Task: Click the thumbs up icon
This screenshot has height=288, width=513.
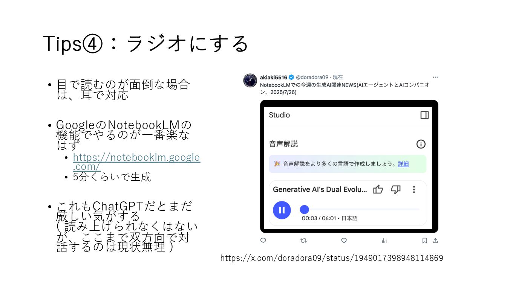Action: coord(378,189)
